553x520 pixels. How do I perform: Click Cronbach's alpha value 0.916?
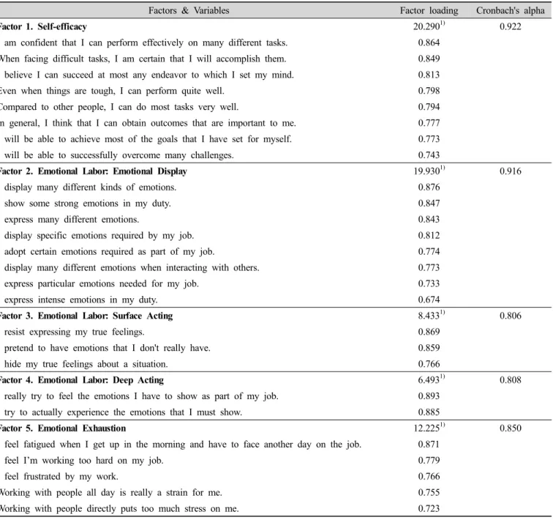(511, 171)
